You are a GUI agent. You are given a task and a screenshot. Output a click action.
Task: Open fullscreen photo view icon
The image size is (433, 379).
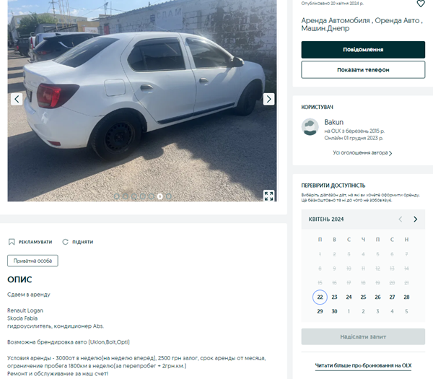[268, 196]
